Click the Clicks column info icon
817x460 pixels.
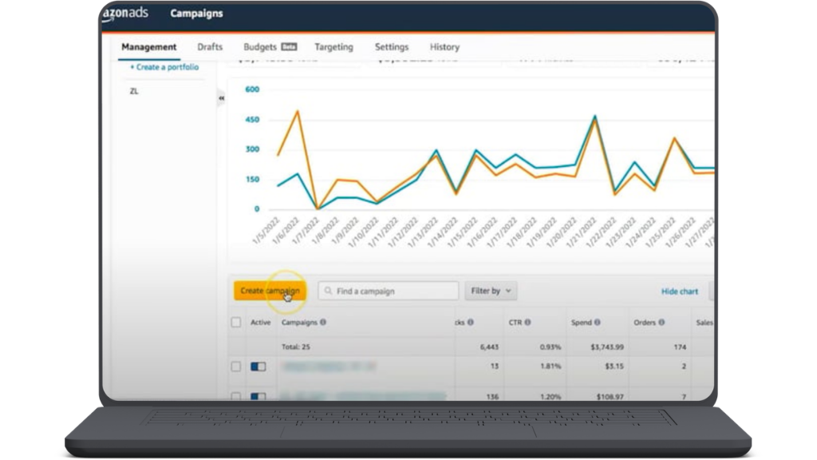tap(471, 323)
